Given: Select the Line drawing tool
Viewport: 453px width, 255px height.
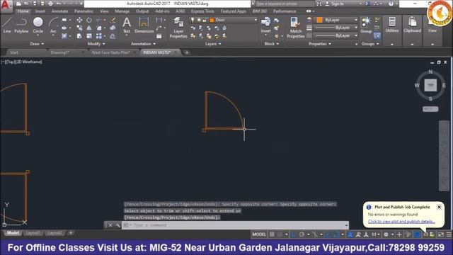Looking at the screenshot, I should pos(7,25).
